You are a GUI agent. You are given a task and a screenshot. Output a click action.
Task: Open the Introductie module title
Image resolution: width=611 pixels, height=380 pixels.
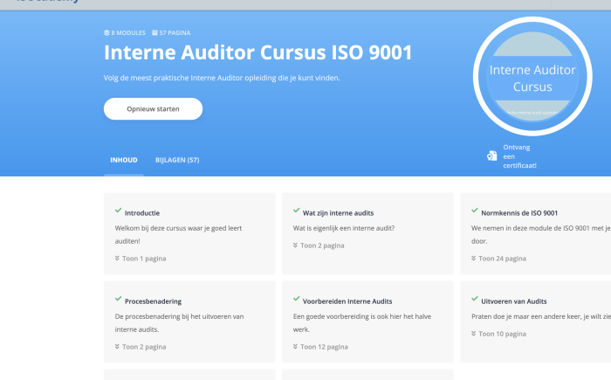pos(142,213)
